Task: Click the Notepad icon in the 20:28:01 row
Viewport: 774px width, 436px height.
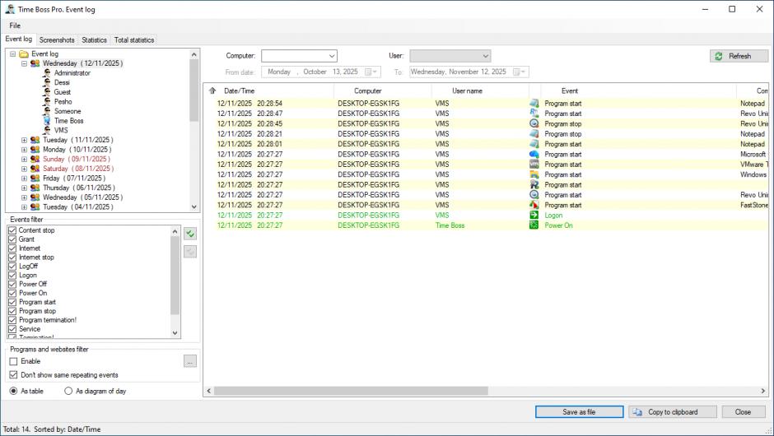Action: 534,144
